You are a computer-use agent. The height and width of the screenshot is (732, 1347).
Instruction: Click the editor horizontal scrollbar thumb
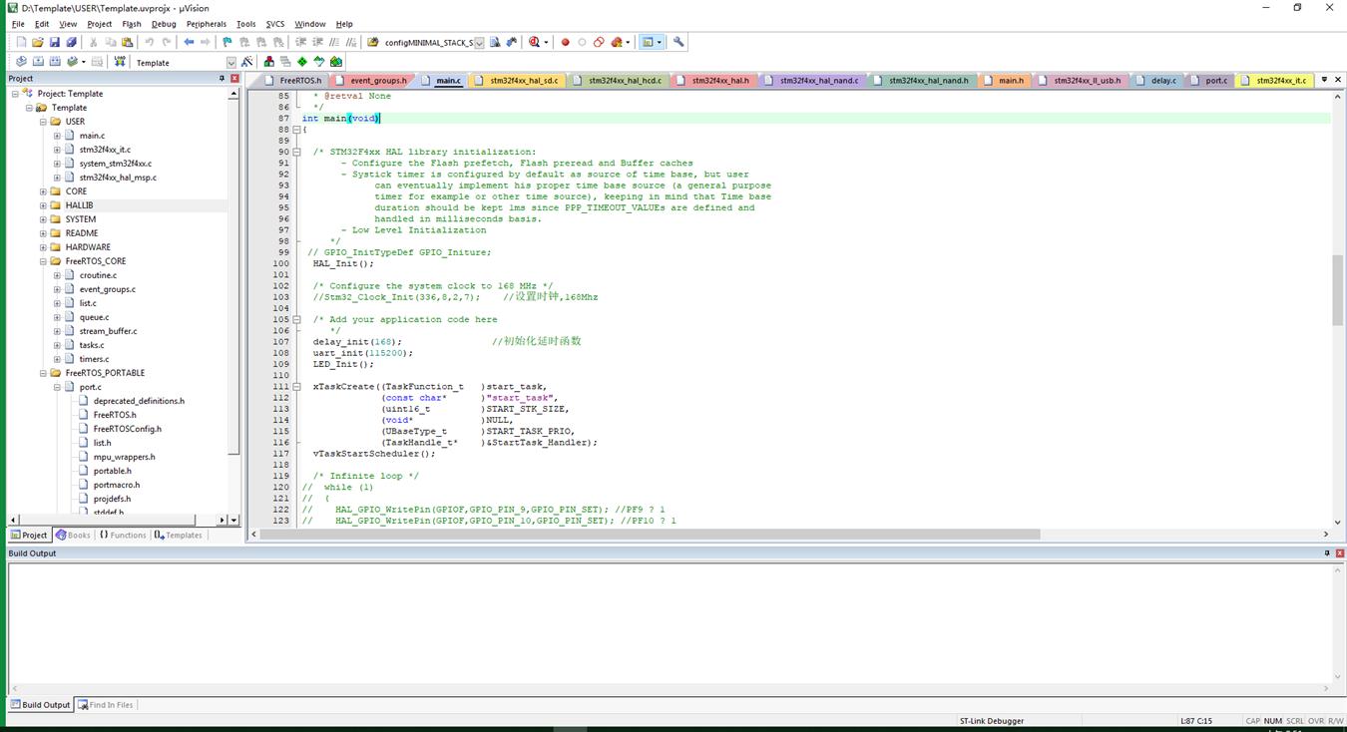tap(650, 535)
